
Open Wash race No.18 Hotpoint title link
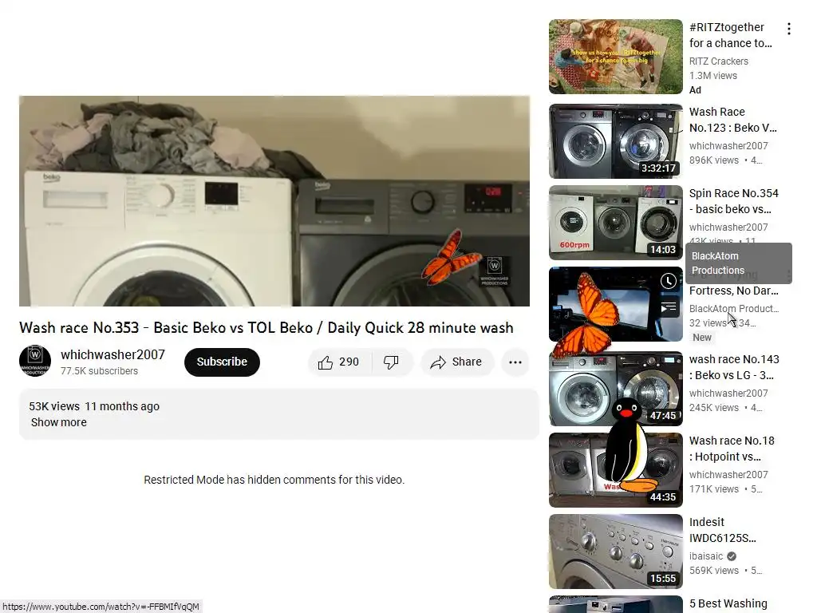coord(732,449)
